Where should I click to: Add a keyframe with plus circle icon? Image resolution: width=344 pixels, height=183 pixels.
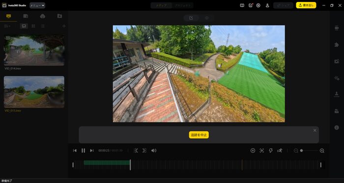[253, 151]
